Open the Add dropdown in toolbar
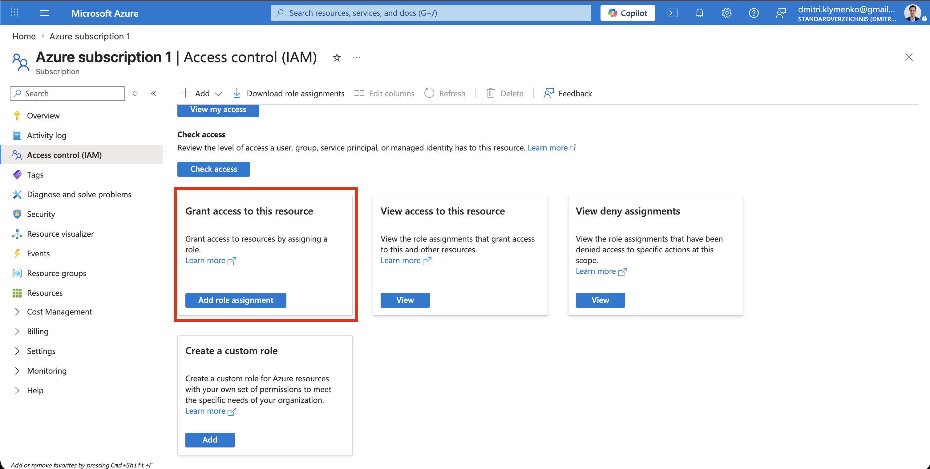930x469 pixels. [201, 94]
